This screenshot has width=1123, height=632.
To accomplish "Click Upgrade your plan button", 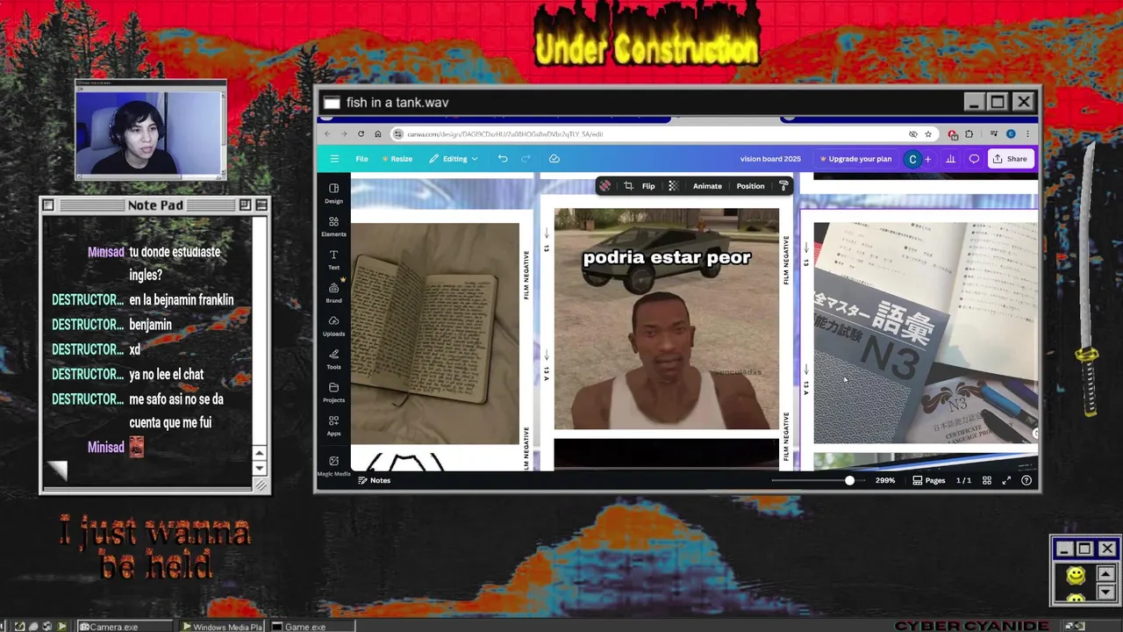I will [x=855, y=159].
